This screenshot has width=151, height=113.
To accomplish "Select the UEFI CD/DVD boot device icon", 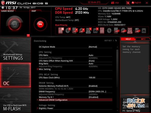I will 68,30.
